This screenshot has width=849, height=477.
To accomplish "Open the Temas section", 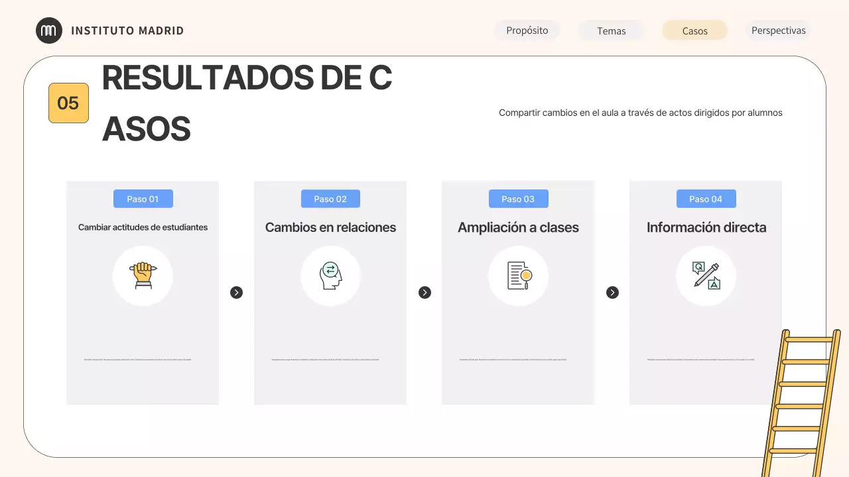I will coord(611,30).
